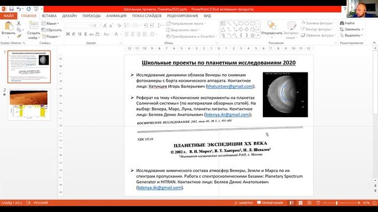This screenshot has width=378, height=212.
Task: Copy selection with the copy icon
Action: [x=19, y=30]
